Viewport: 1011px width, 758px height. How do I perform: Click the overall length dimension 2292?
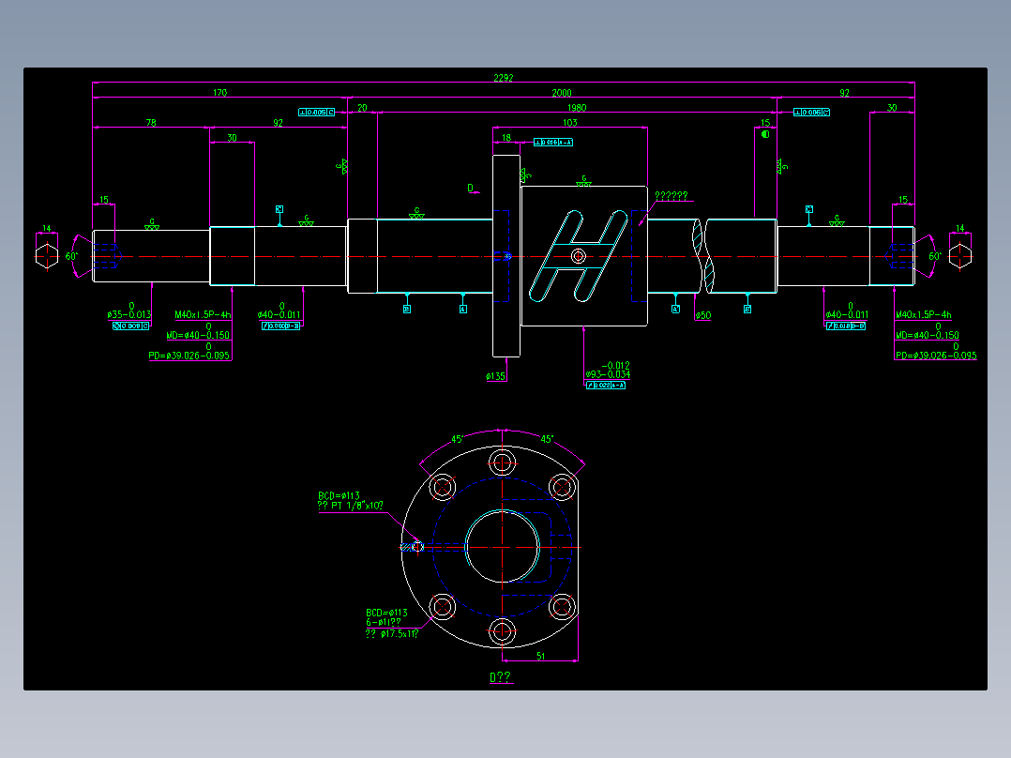504,76
